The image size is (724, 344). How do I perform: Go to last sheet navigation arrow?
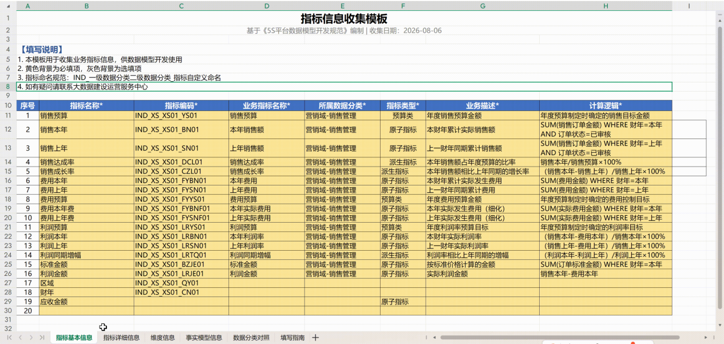(43, 338)
